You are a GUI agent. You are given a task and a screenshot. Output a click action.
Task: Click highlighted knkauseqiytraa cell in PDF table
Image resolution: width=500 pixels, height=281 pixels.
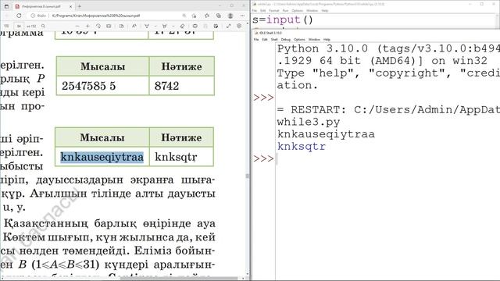[102, 157]
